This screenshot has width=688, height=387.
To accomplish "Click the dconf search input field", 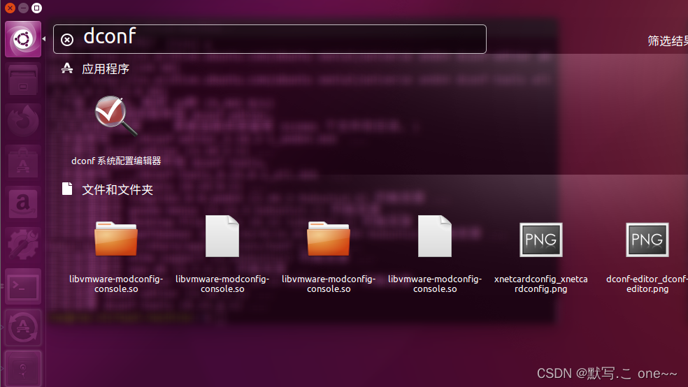I will (x=269, y=39).
